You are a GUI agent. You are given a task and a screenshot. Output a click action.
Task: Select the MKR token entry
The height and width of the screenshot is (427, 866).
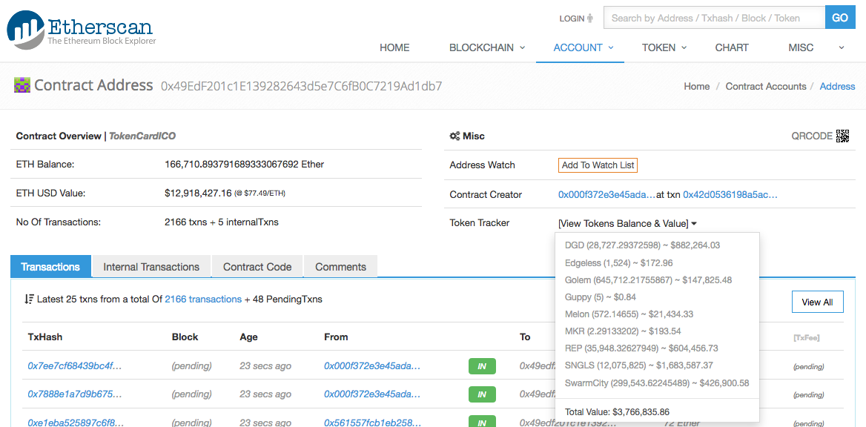point(623,331)
